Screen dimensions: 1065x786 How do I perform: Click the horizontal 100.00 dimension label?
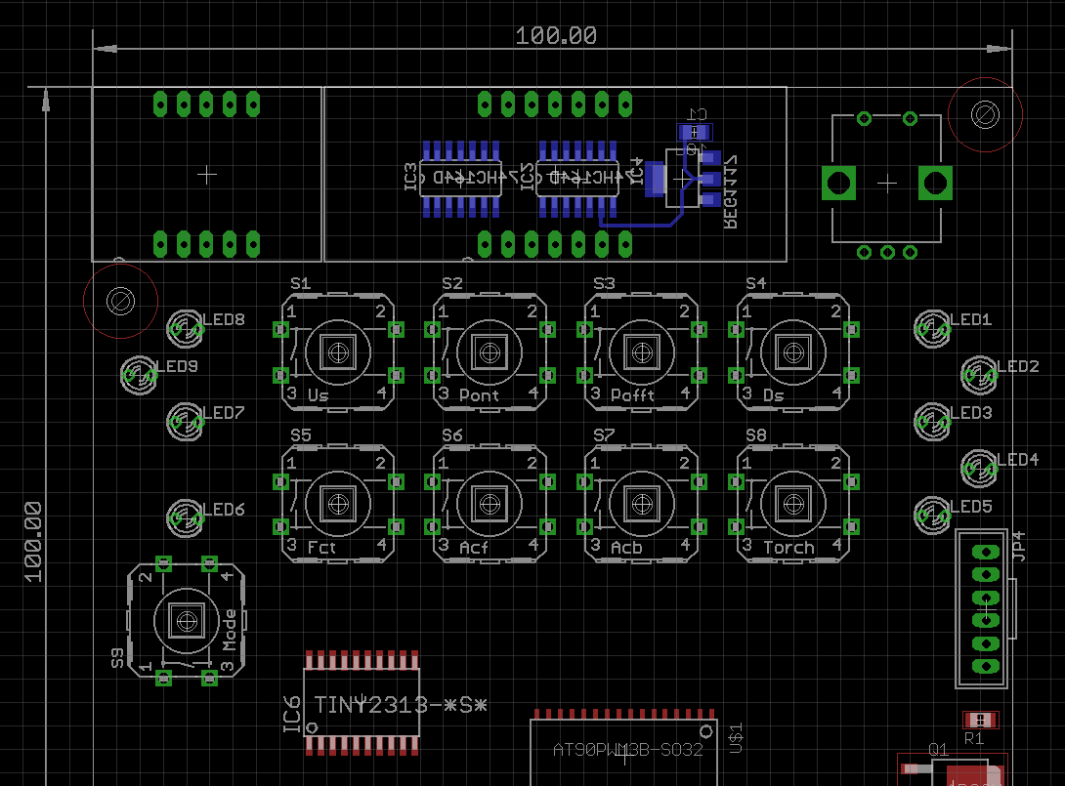click(x=556, y=36)
